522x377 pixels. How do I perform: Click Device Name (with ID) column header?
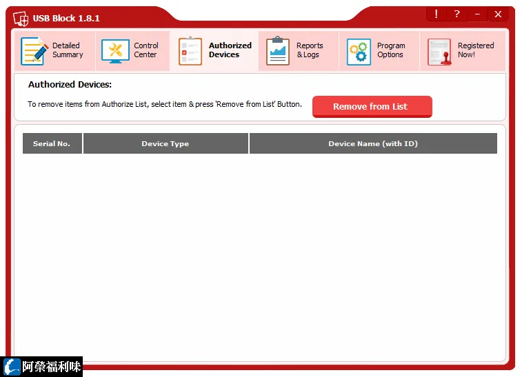[373, 143]
